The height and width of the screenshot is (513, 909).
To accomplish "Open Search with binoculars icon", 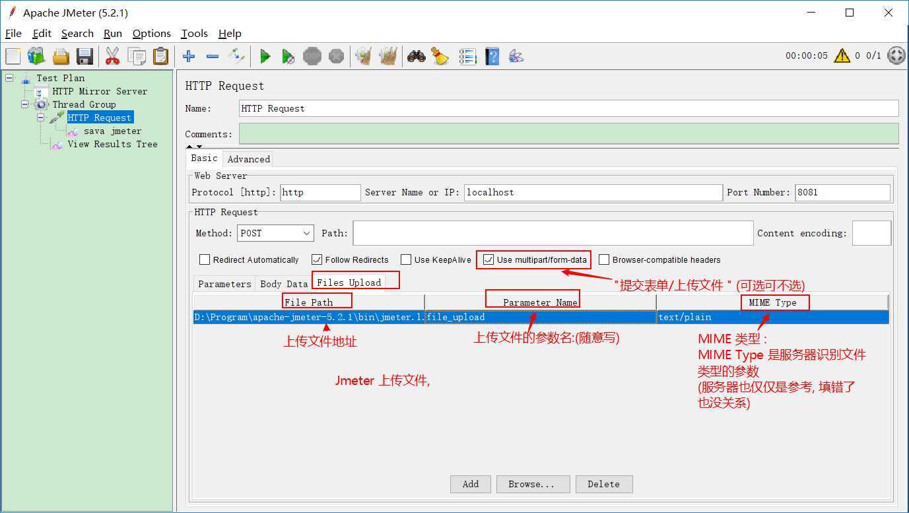I will [417, 56].
